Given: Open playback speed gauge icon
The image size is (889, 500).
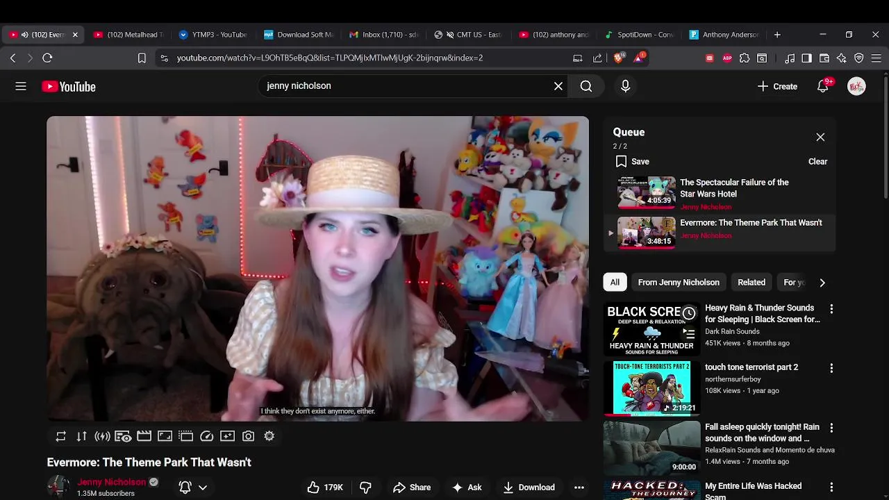Looking at the screenshot, I should point(207,436).
